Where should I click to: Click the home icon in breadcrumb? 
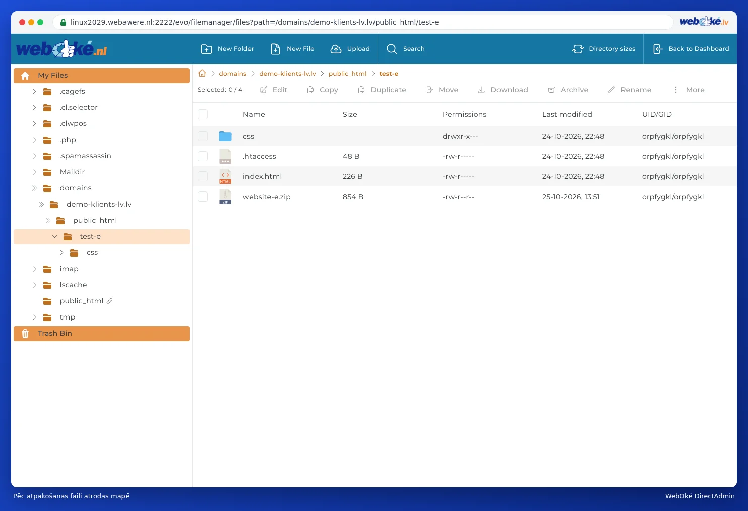[x=202, y=73]
